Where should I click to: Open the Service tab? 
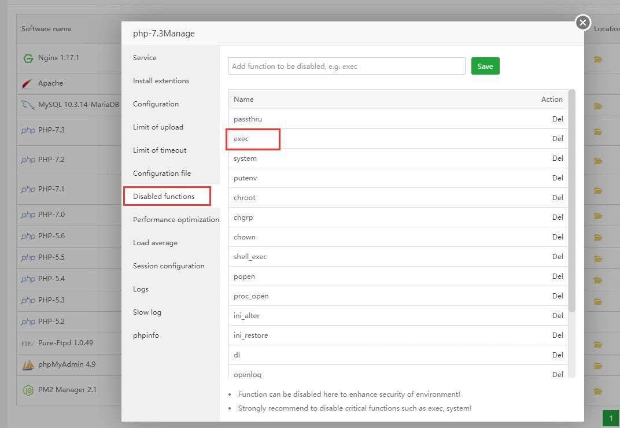point(145,58)
